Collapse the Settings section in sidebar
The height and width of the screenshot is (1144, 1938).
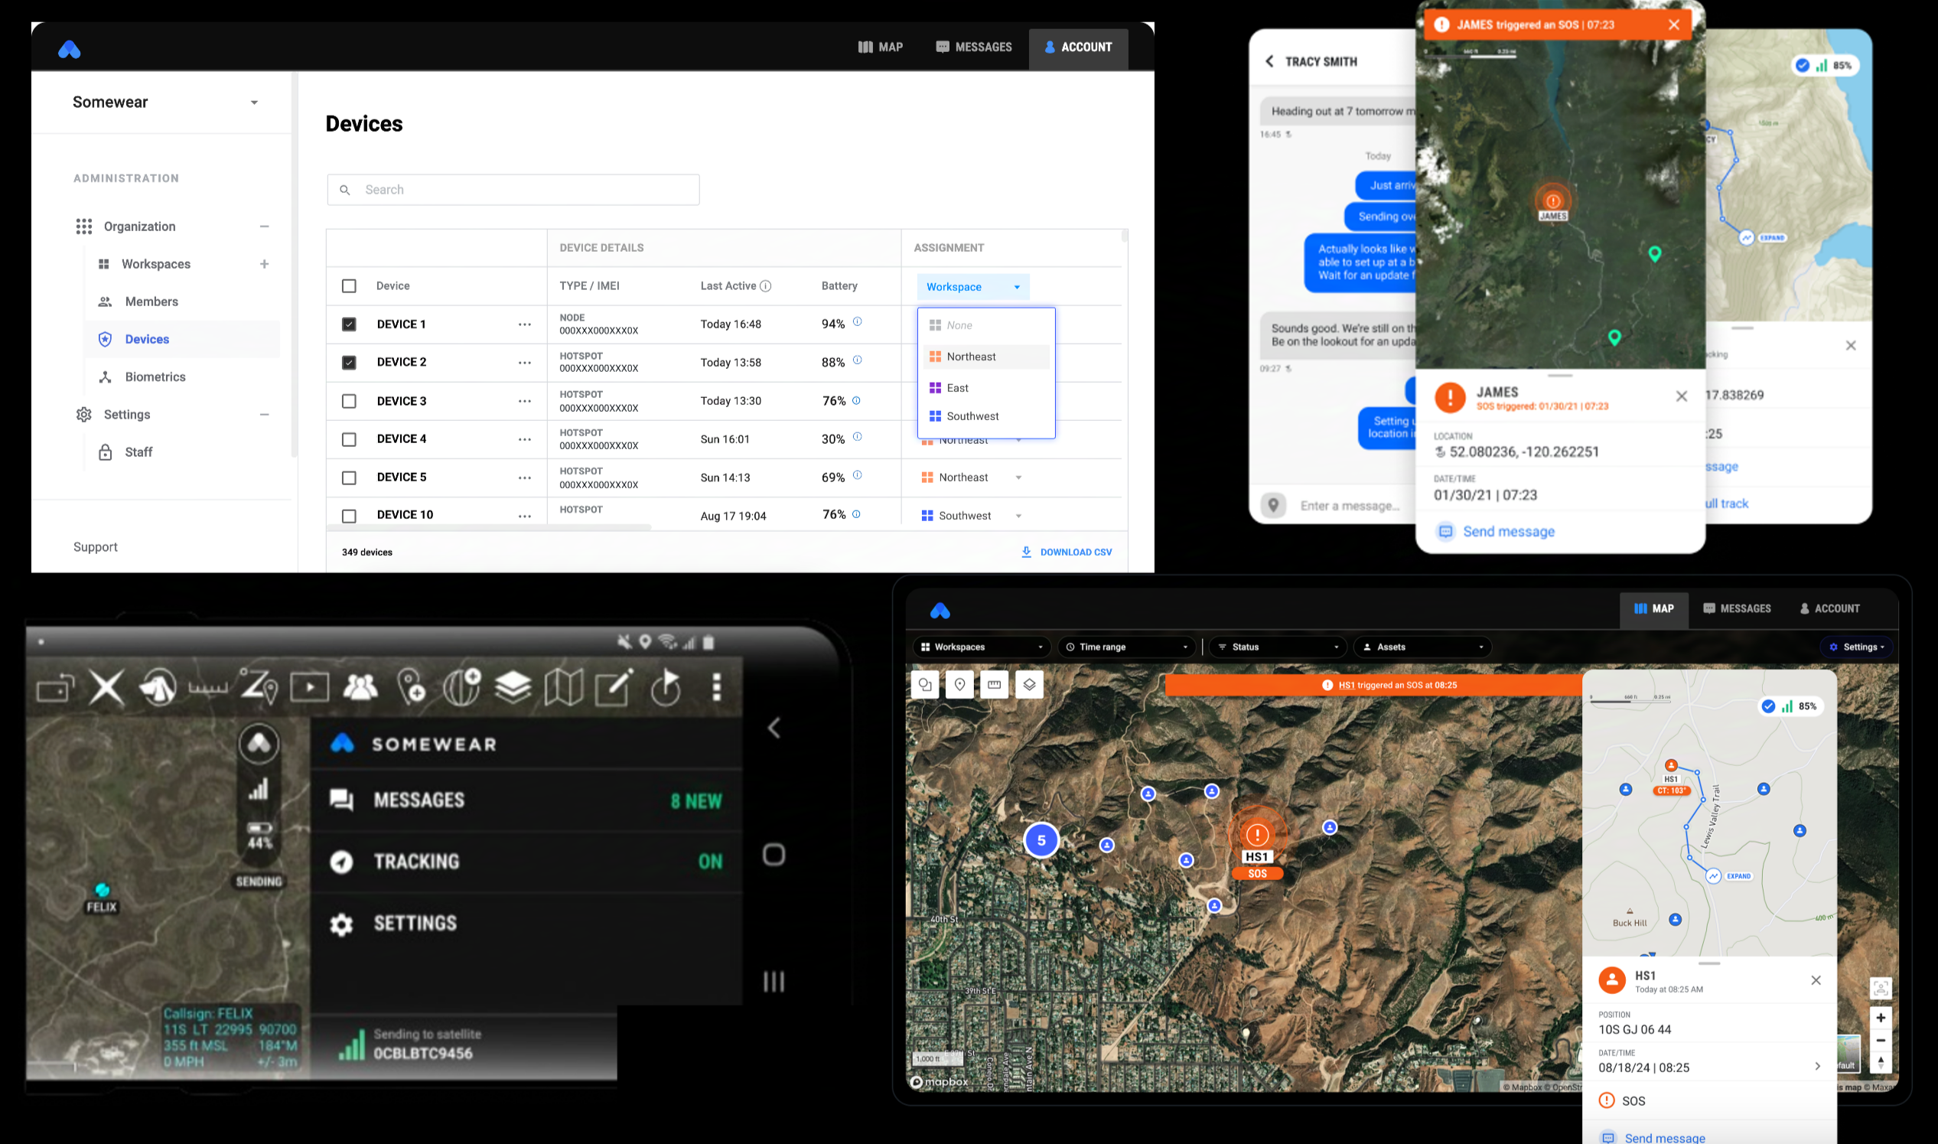click(x=264, y=415)
